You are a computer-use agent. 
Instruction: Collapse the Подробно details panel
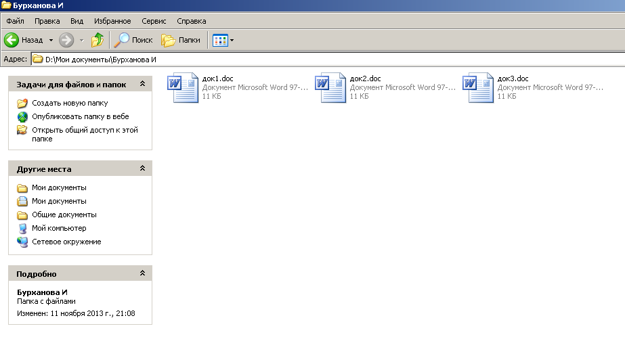click(x=142, y=273)
